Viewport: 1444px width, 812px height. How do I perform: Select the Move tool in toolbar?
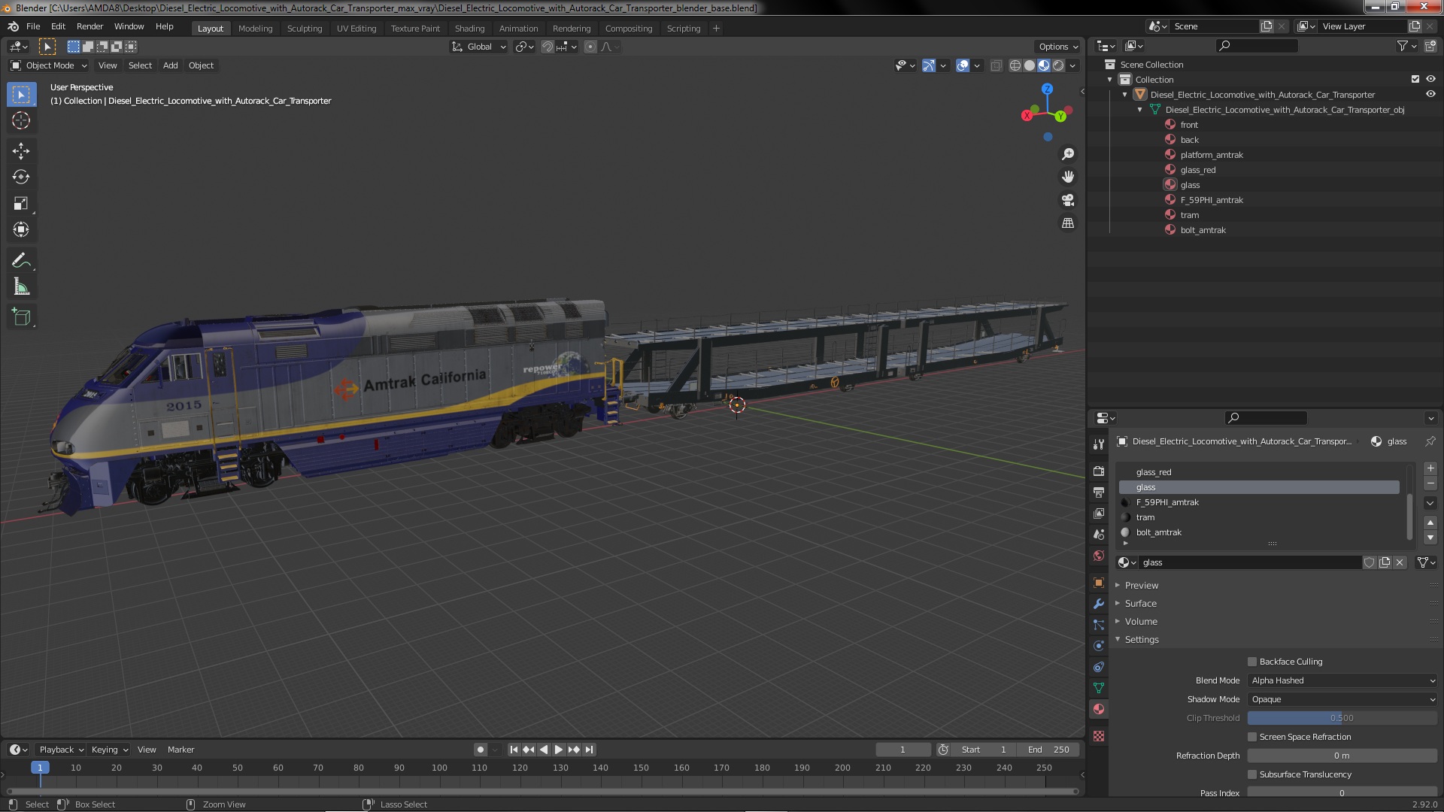point(21,151)
